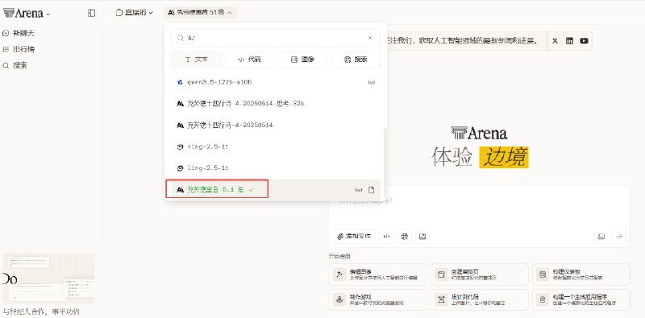Open the X (Twitter) social link
The height and width of the screenshot is (318, 645).
point(556,41)
